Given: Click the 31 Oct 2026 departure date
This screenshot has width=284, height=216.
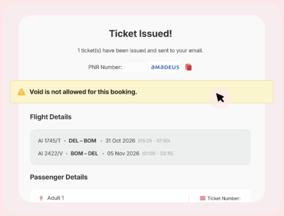Looking at the screenshot, I should pyautogui.click(x=120, y=141).
